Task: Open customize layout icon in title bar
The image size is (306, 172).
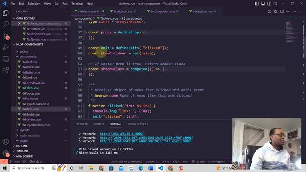Action: 275,3
